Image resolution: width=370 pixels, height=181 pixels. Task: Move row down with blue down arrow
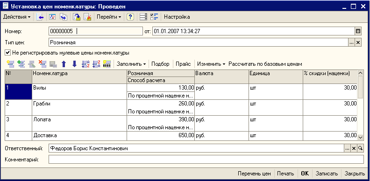click(x=75, y=64)
